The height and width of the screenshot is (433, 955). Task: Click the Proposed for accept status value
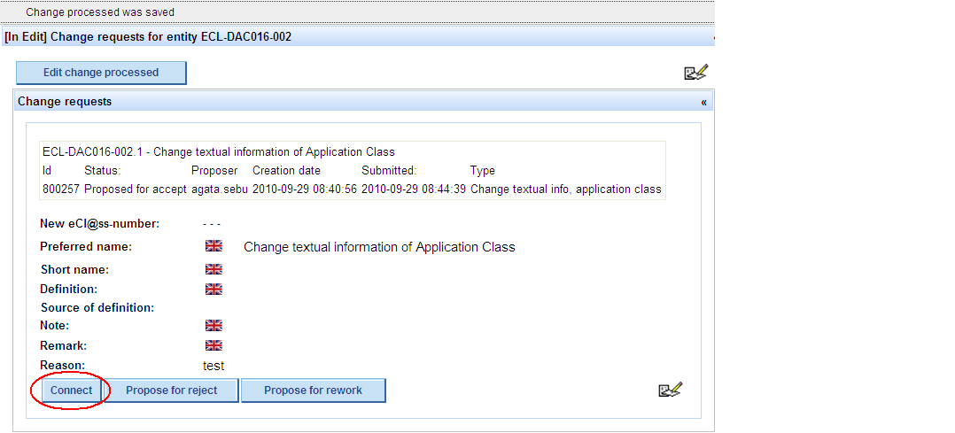click(136, 189)
